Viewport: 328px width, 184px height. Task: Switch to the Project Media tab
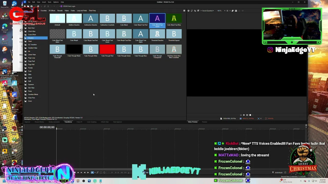pos(39,122)
